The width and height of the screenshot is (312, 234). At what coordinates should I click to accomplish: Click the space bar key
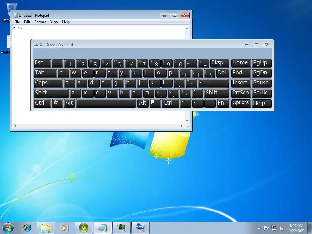(x=106, y=103)
